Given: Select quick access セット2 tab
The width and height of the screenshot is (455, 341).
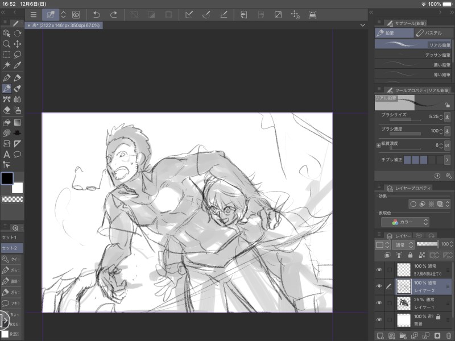Looking at the screenshot, I should (x=12, y=248).
